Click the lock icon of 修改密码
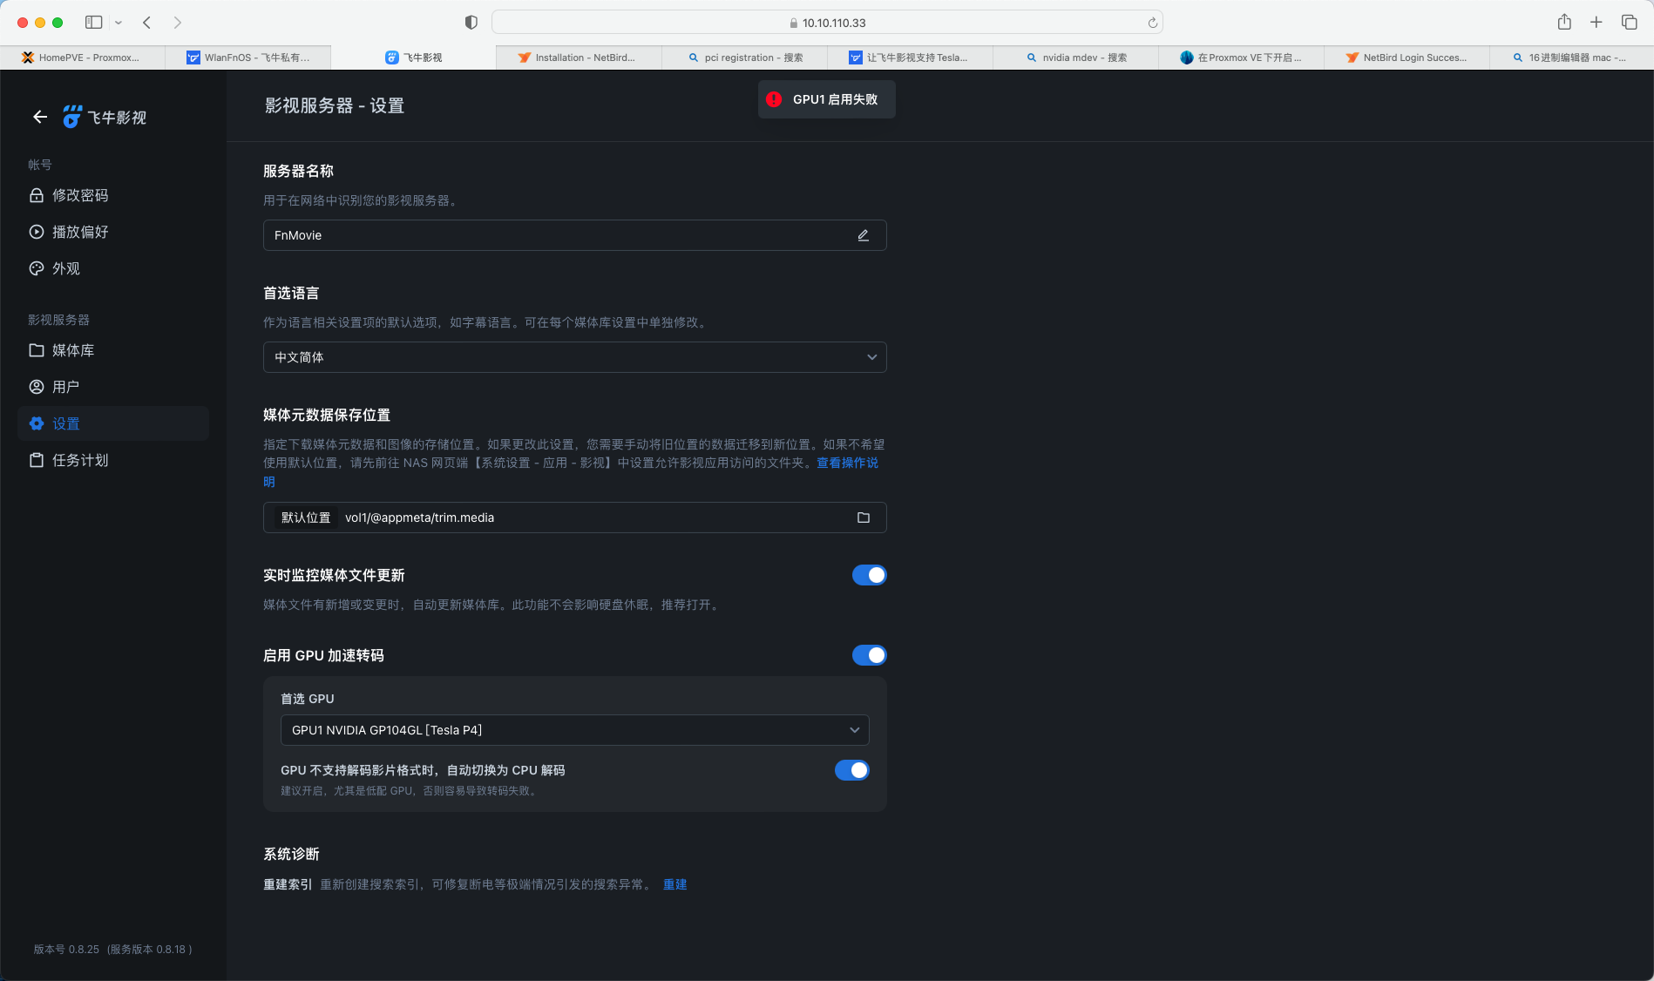Screen dimensions: 1654x981 [x=37, y=195]
